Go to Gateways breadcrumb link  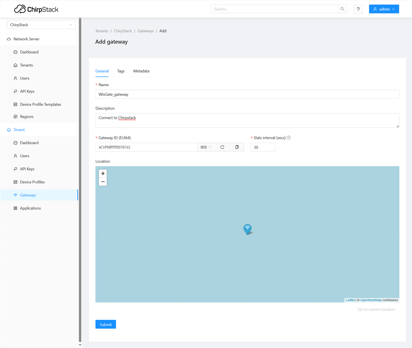145,31
